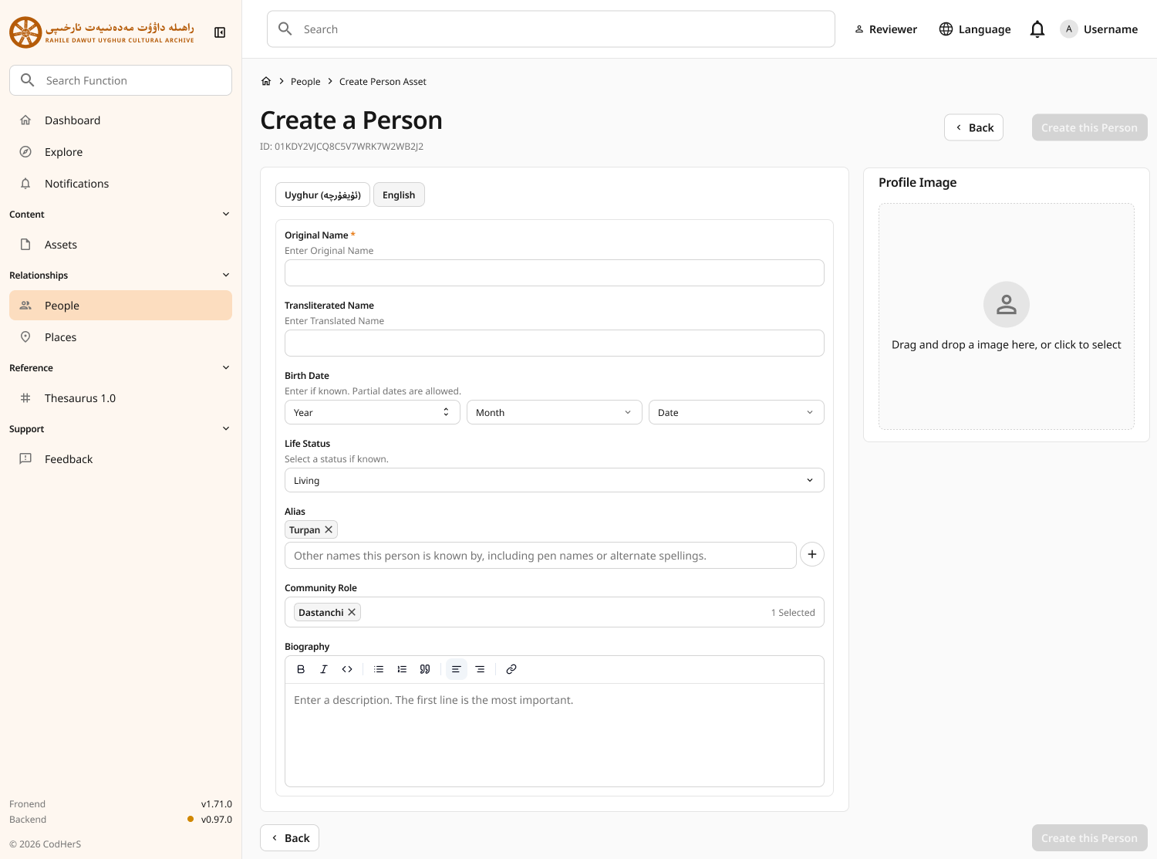Remove the Dastanchi community role tag
1157x859 pixels.
[352, 611]
